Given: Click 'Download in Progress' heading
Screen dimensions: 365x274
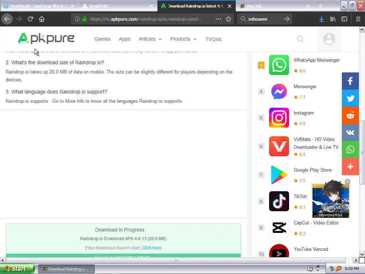Looking at the screenshot, I should coord(120,230).
